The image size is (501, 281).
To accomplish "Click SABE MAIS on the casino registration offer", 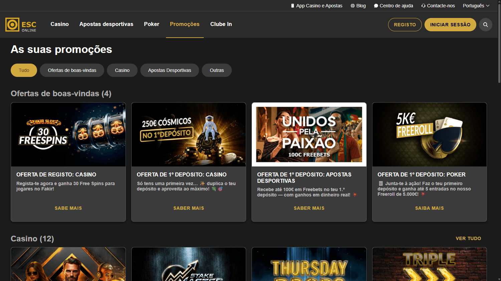I will [x=68, y=208].
